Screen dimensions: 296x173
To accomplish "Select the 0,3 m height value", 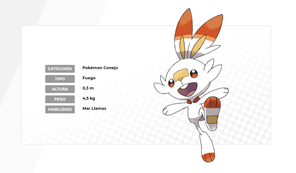I will pos(88,88).
